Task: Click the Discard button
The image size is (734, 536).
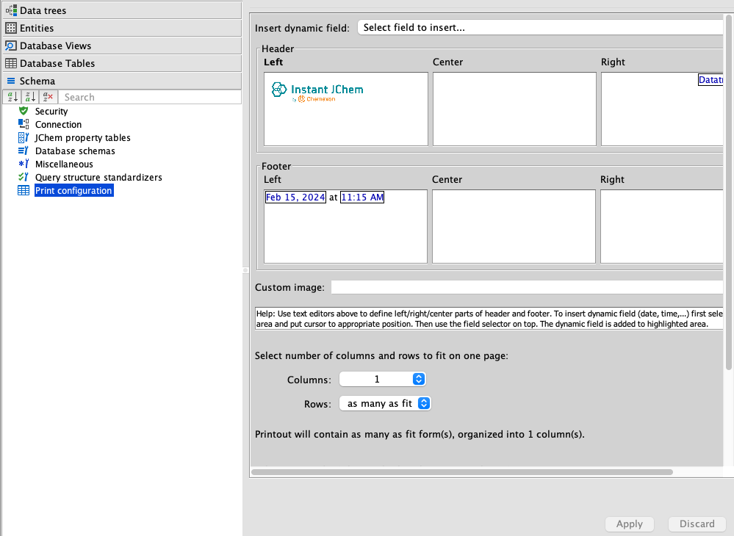Action: pyautogui.click(x=697, y=524)
